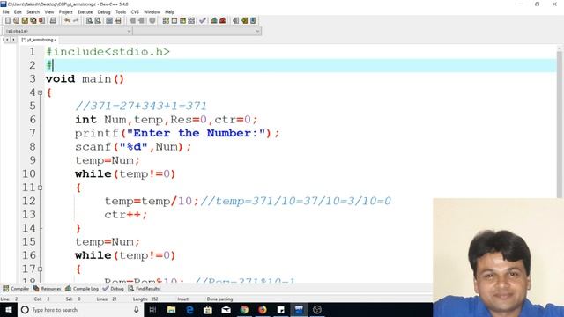Screen dimensions: 564x317
Task: Click the microphone icon in the search box
Action: (137, 310)
